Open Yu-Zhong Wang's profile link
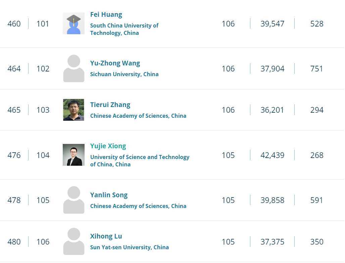 click(x=115, y=63)
